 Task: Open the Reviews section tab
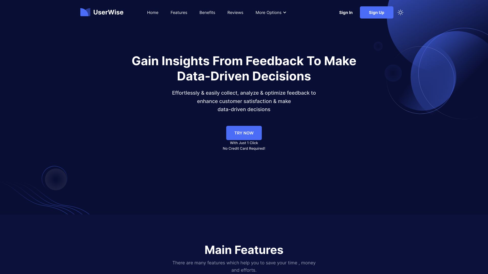click(x=235, y=12)
